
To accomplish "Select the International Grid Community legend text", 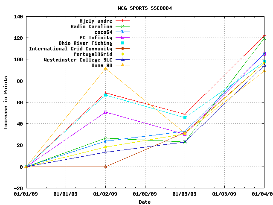I will point(70,49).
